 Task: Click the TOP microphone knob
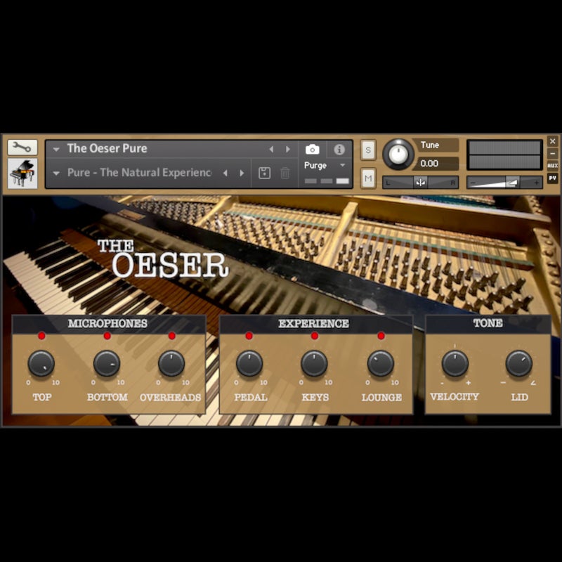pos(41,363)
